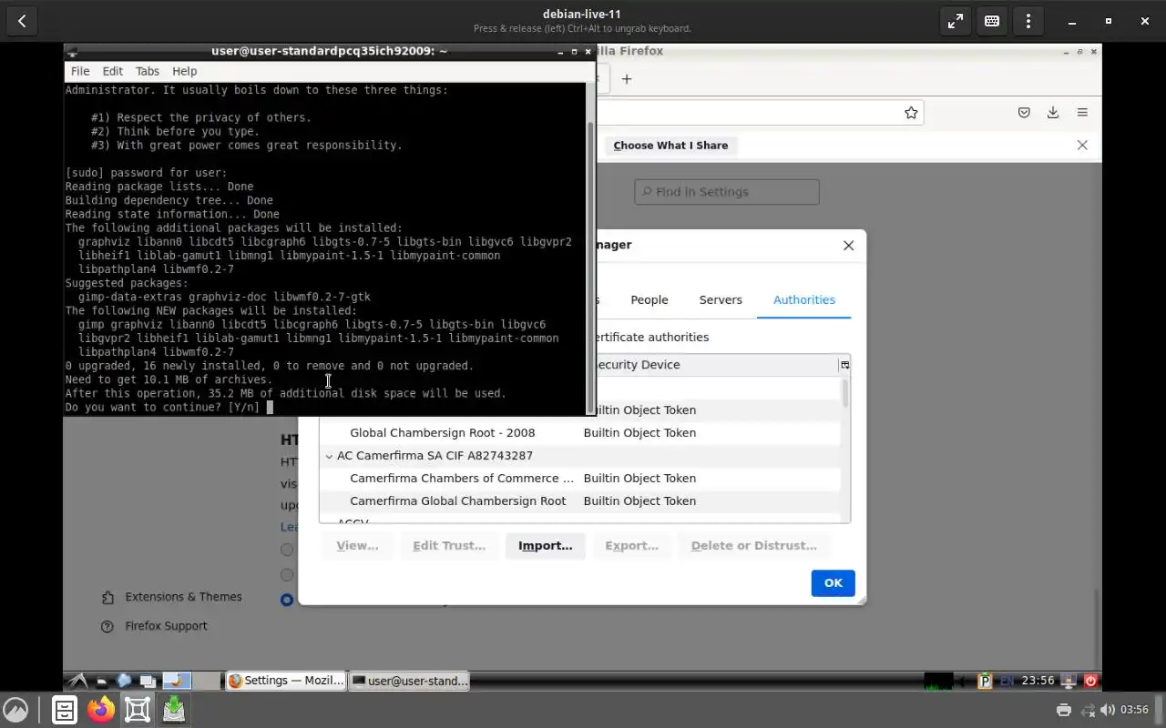Screen dimensions: 1166x728
Task: Close the Certificate Manager dialog with X
Action: [848, 245]
